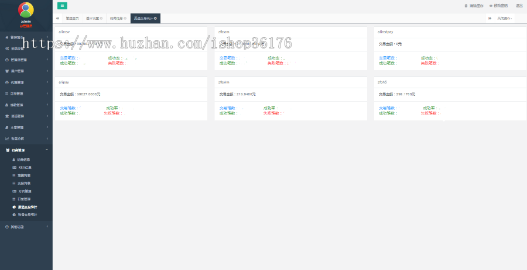Switch to the 基本设置 tab
The width and height of the screenshot is (527, 270).
tap(94, 19)
